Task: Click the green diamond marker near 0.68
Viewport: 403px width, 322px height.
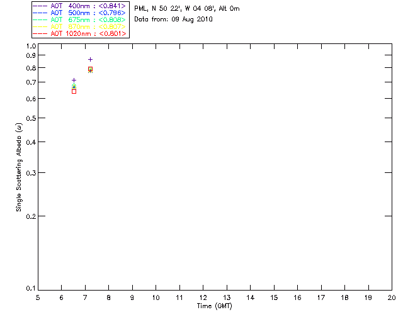Action: [74, 86]
